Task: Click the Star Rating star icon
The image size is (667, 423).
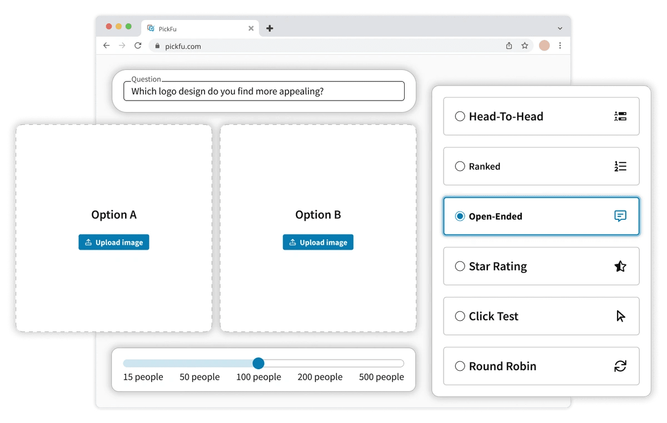Action: [620, 266]
